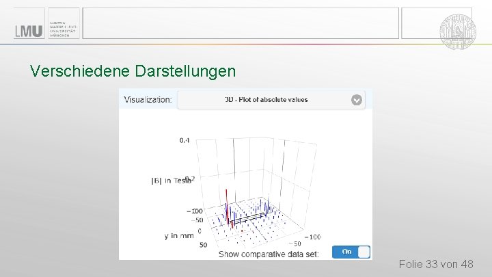
Task: Toggle the Show comparative data set switch
Action: point(351,252)
